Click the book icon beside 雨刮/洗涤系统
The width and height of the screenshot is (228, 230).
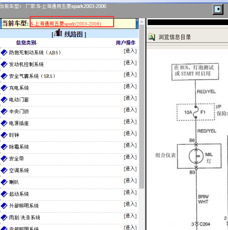pyautogui.click(x=4, y=217)
